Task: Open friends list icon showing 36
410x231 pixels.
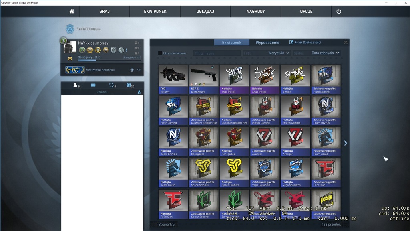Action: [x=77, y=85]
